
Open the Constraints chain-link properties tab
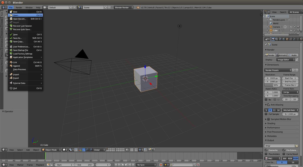[x=291, y=39]
